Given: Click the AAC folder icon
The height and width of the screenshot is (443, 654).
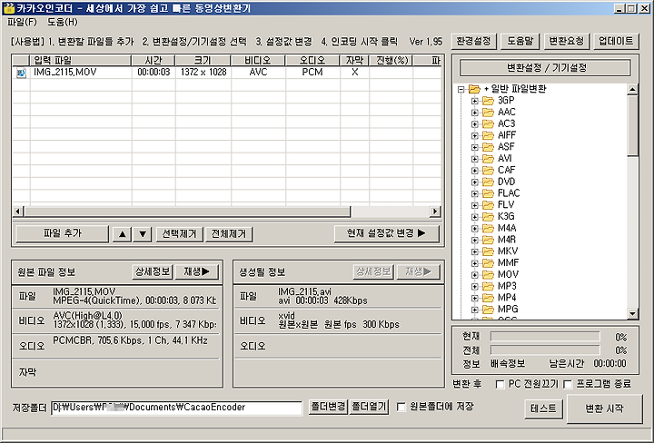Looking at the screenshot, I should [488, 112].
